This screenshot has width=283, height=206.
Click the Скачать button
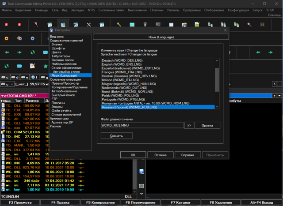tap(116, 136)
